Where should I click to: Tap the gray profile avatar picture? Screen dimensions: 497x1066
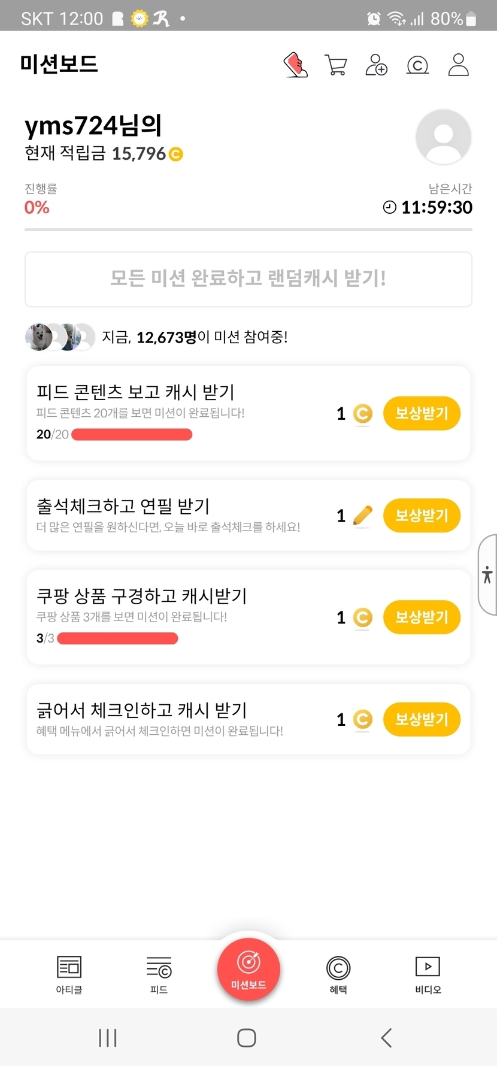(x=443, y=137)
